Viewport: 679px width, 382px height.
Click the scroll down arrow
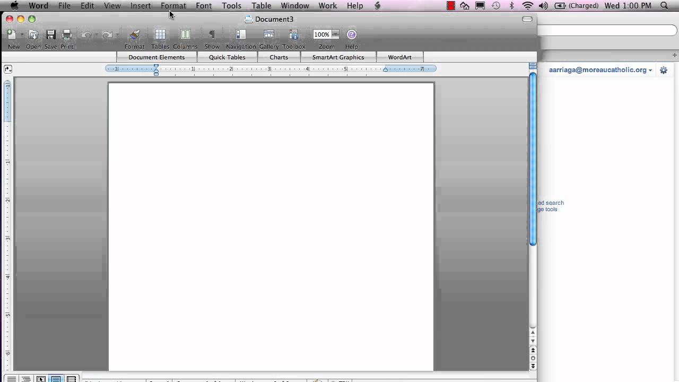point(533,341)
